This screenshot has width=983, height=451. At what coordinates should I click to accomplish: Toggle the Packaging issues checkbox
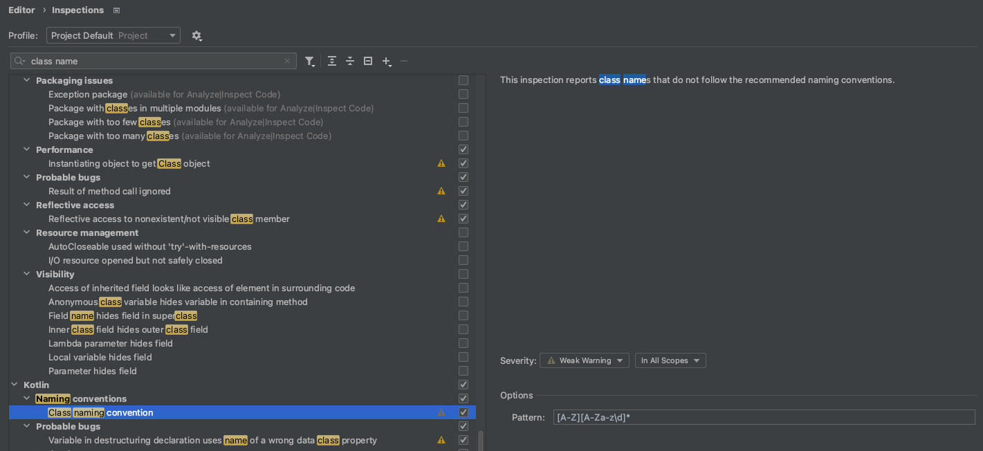463,80
